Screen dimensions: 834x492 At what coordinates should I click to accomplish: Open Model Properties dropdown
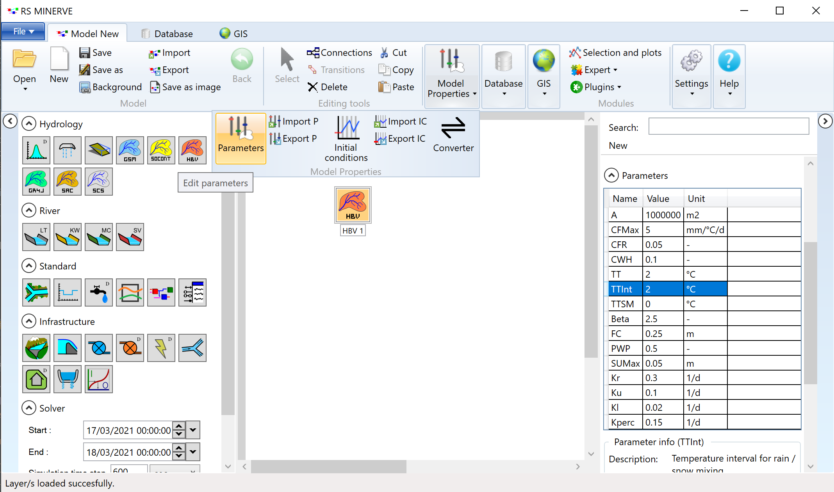(x=452, y=76)
